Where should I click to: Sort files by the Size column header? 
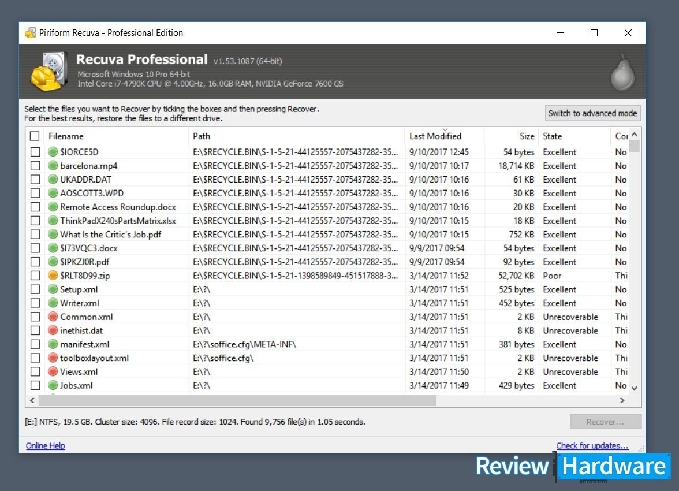click(x=511, y=136)
